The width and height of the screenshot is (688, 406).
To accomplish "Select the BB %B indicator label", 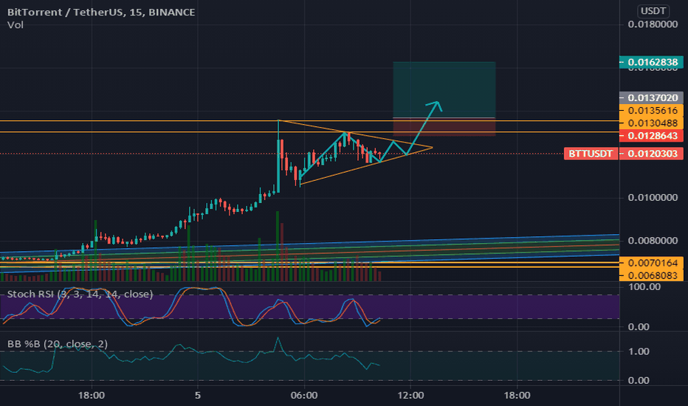I will [x=57, y=344].
